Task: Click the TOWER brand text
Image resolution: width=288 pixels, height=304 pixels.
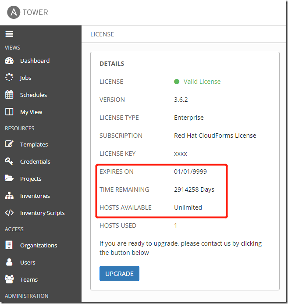Action: pyautogui.click(x=35, y=12)
